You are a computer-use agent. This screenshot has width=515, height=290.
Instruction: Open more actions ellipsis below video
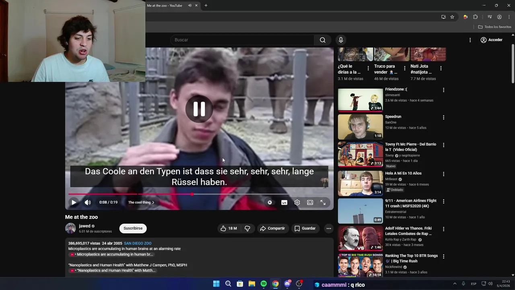[x=329, y=228]
